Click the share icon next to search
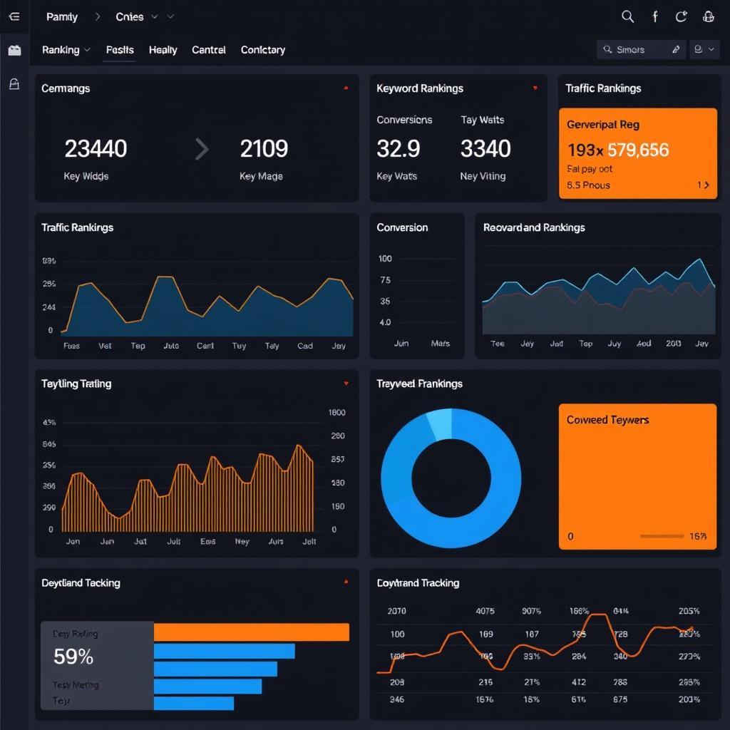The height and width of the screenshot is (730, 730). coord(655,16)
